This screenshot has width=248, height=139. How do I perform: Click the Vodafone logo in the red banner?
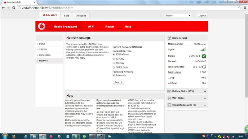tap(42, 26)
